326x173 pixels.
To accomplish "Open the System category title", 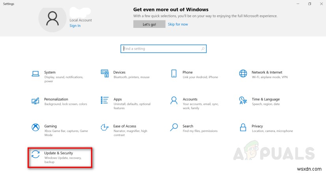I will [x=50, y=72].
